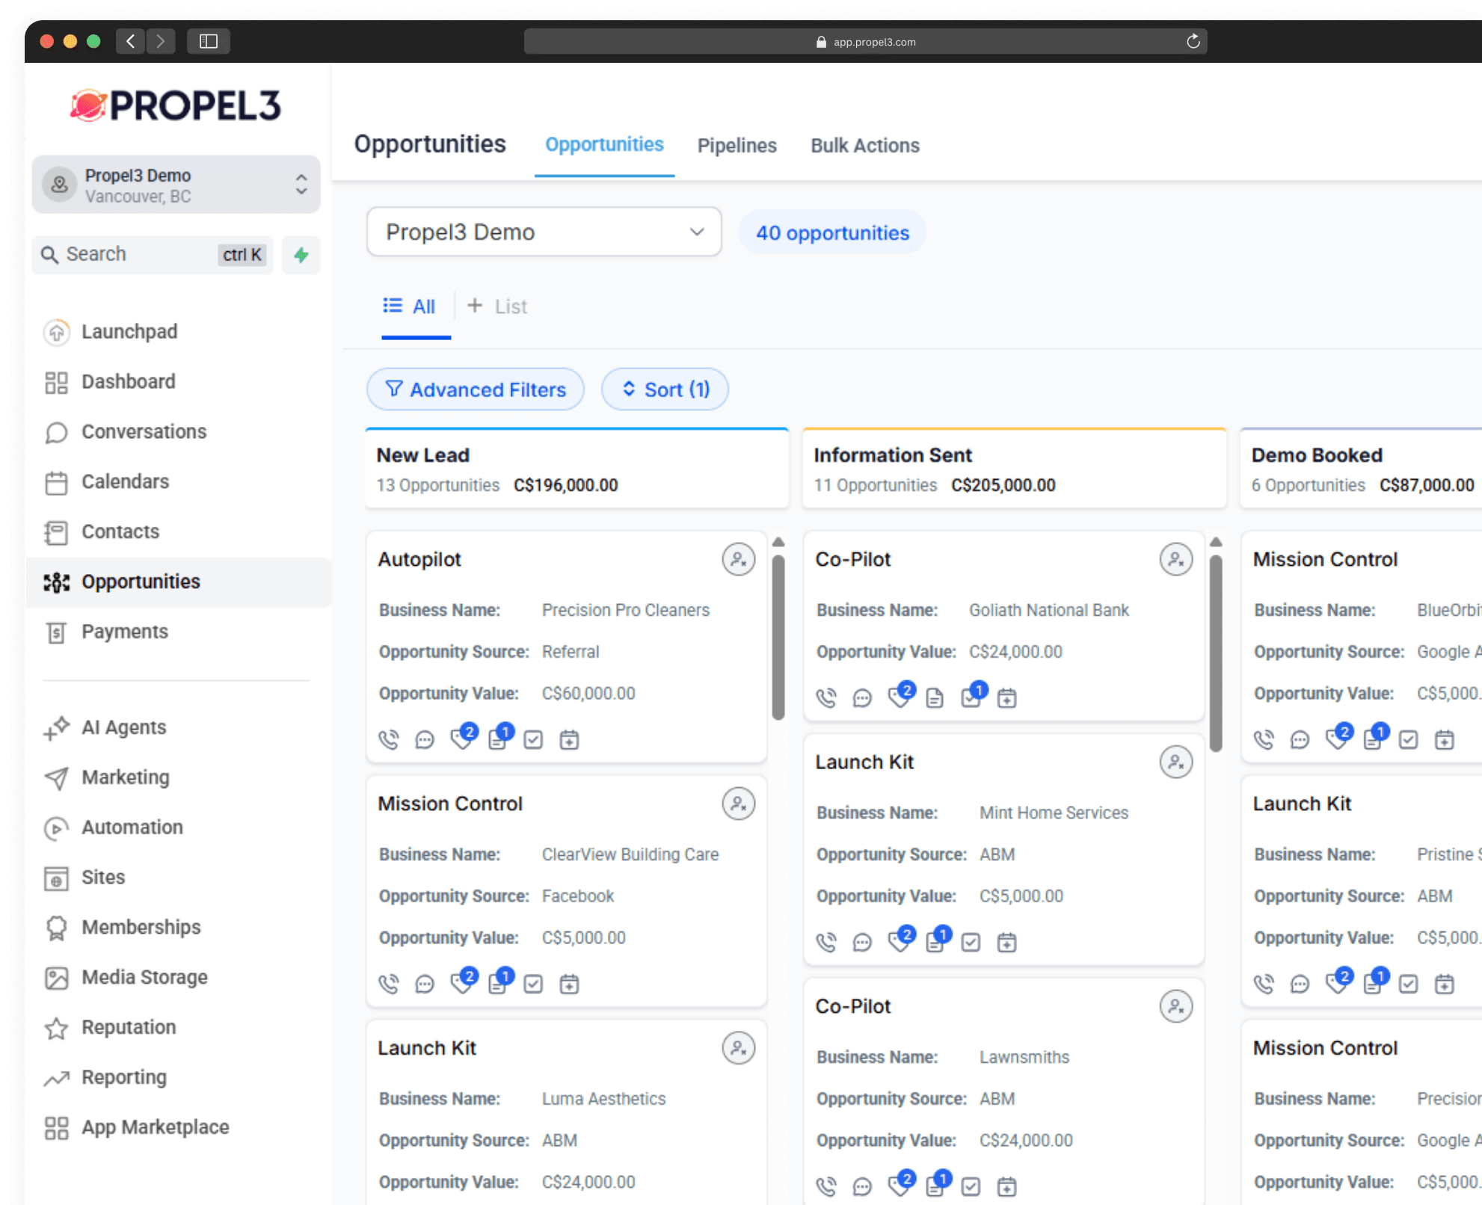Viewport: 1482px width, 1205px height.
Task: Toggle browser sidebar icon
Action: (209, 41)
